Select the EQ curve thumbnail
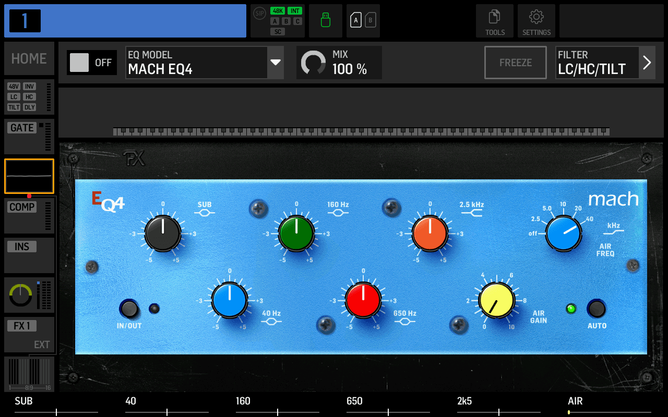Image resolution: width=668 pixels, height=417 pixels. click(x=29, y=176)
